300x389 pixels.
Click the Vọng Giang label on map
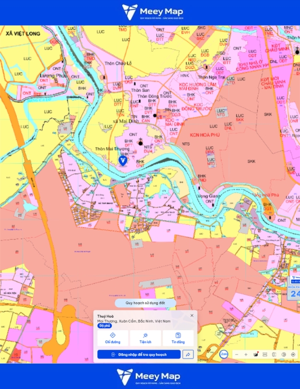209,196
